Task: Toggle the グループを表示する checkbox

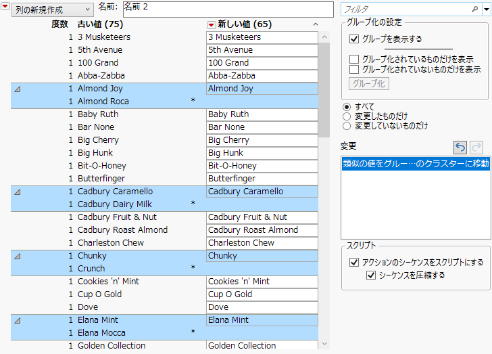Action: [355, 39]
